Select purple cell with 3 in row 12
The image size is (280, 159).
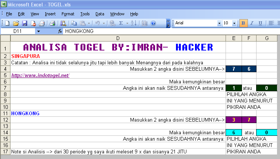coord(234,120)
